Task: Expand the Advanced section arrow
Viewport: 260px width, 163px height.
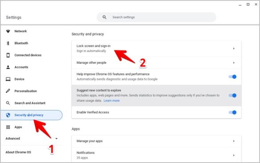Action: pos(56,139)
